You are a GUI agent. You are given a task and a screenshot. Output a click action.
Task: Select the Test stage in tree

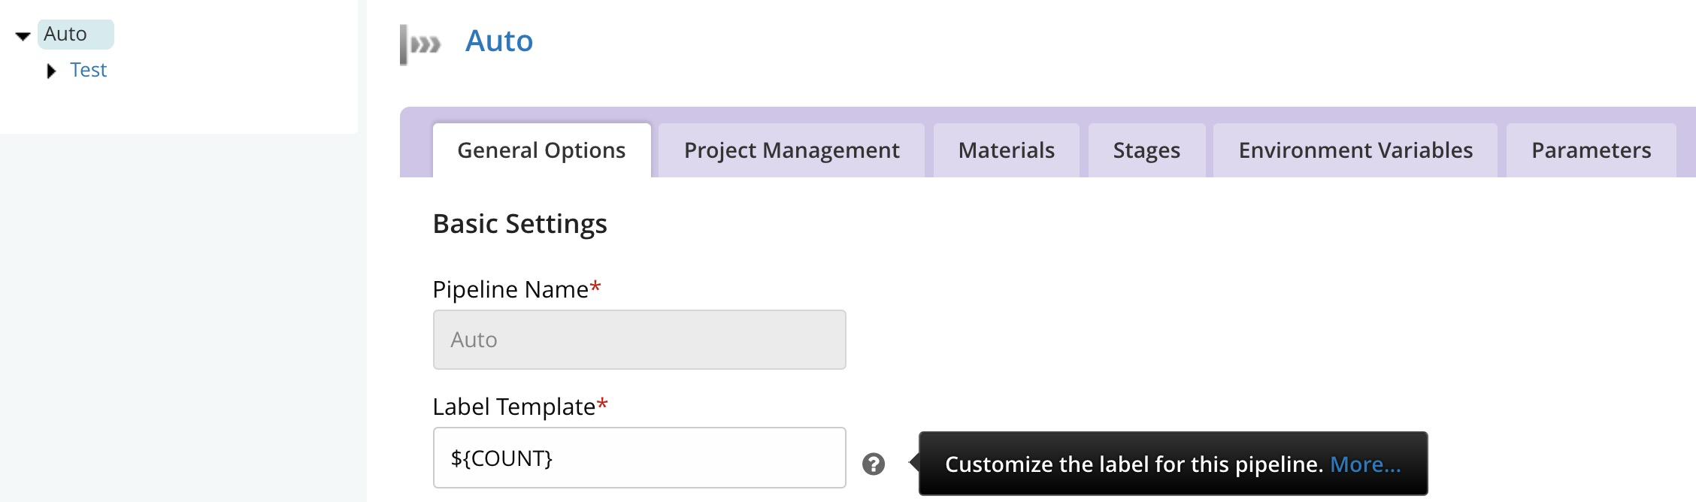click(x=88, y=70)
